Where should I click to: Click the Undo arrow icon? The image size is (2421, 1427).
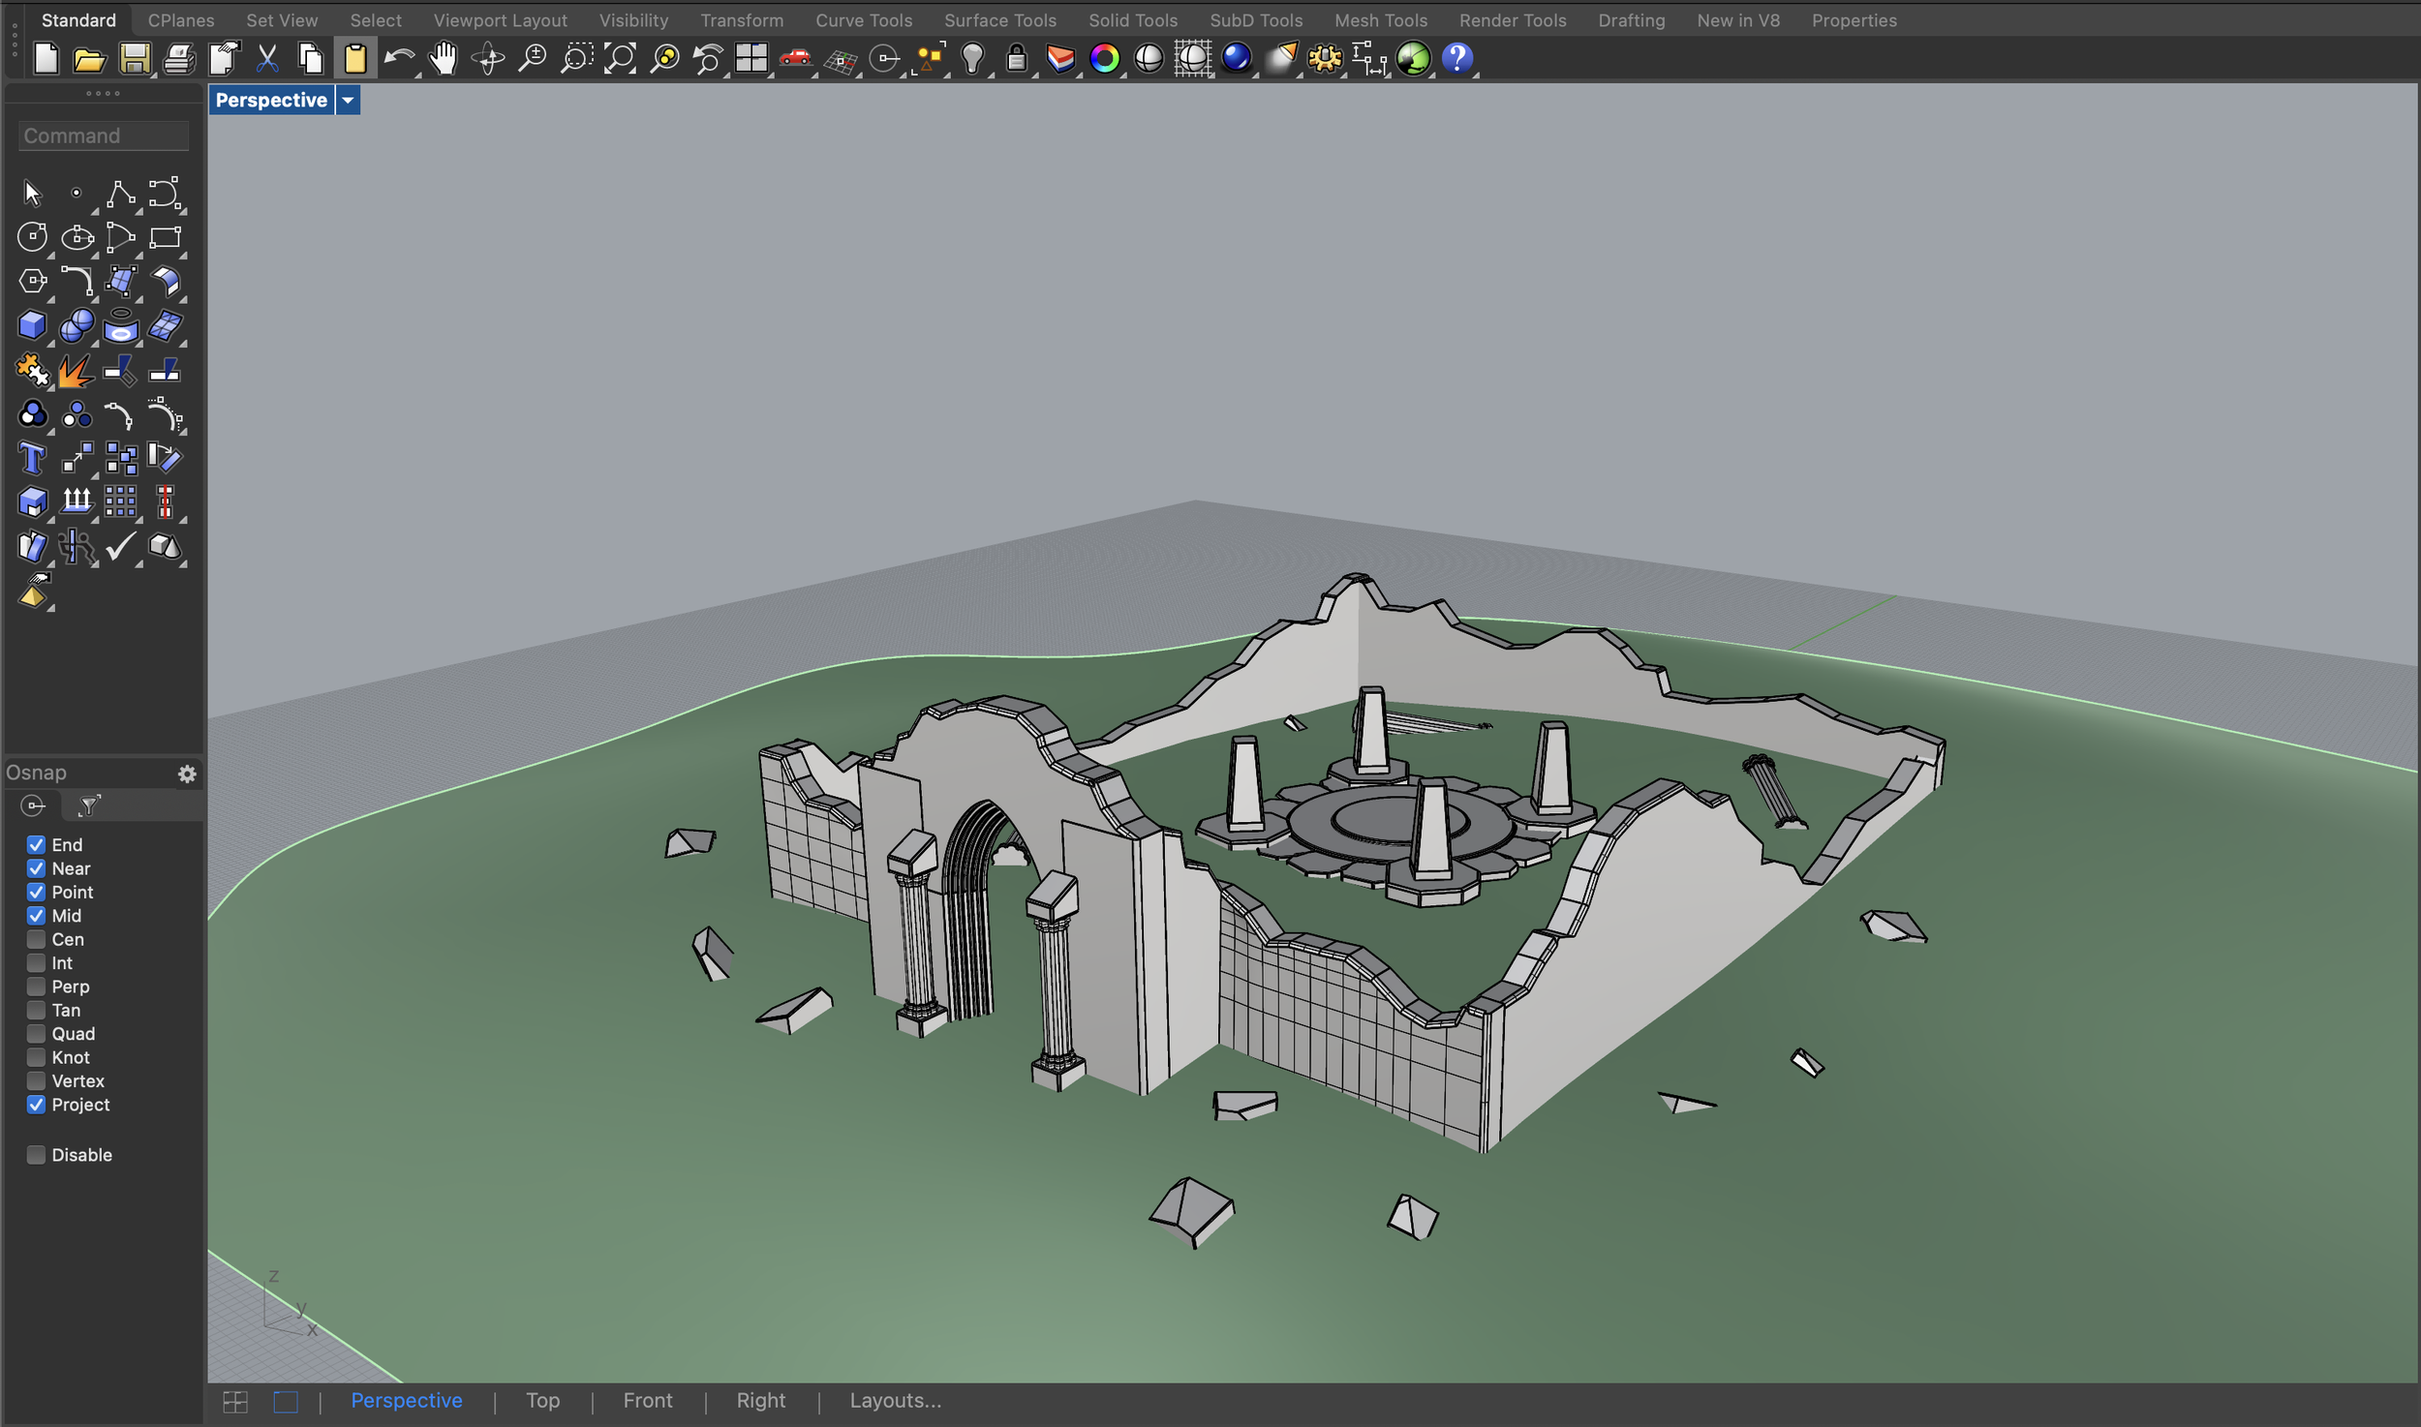[x=398, y=59]
